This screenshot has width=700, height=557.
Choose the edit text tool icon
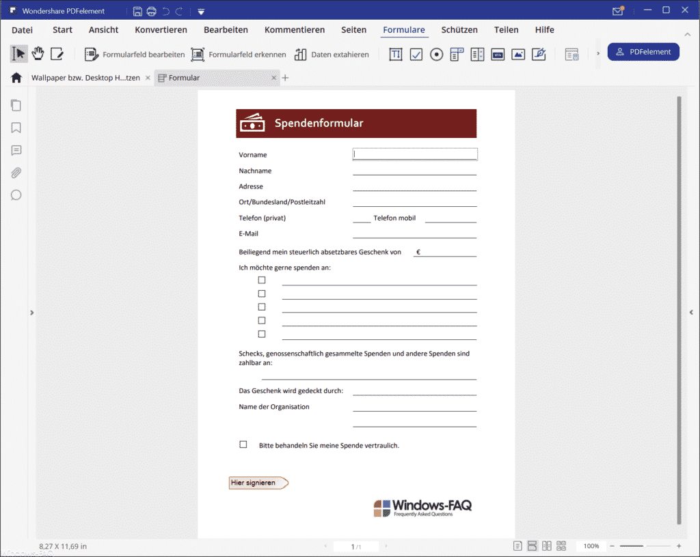point(57,54)
